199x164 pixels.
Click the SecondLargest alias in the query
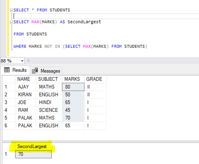(84, 22)
